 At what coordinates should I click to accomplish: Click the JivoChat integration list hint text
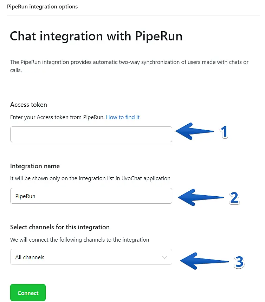click(90, 178)
